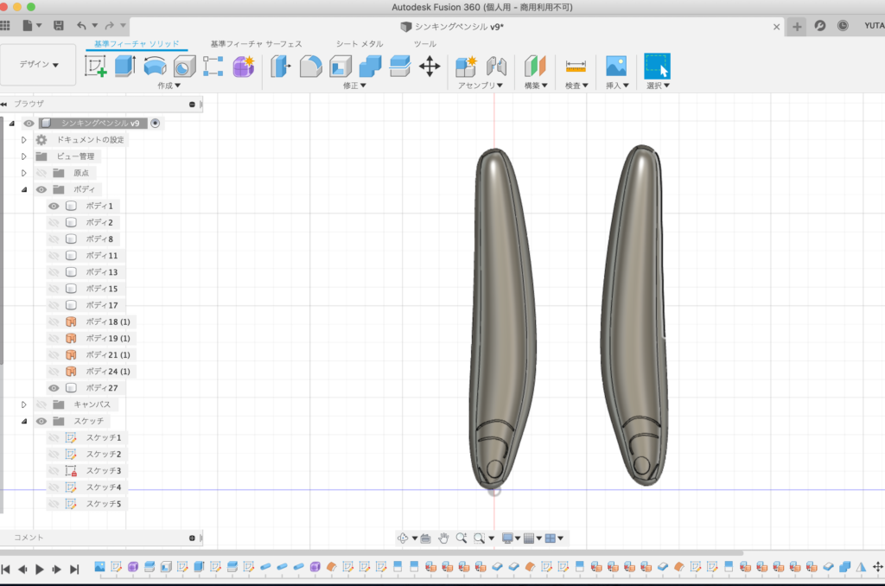The width and height of the screenshot is (885, 586).
Task: Switch to the シート メタル tab
Action: [x=360, y=44]
